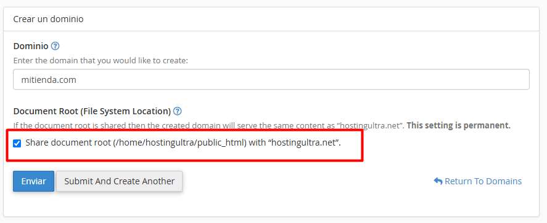Uncheck the Share document root checkbox
The height and width of the screenshot is (223, 547).
pyautogui.click(x=17, y=143)
